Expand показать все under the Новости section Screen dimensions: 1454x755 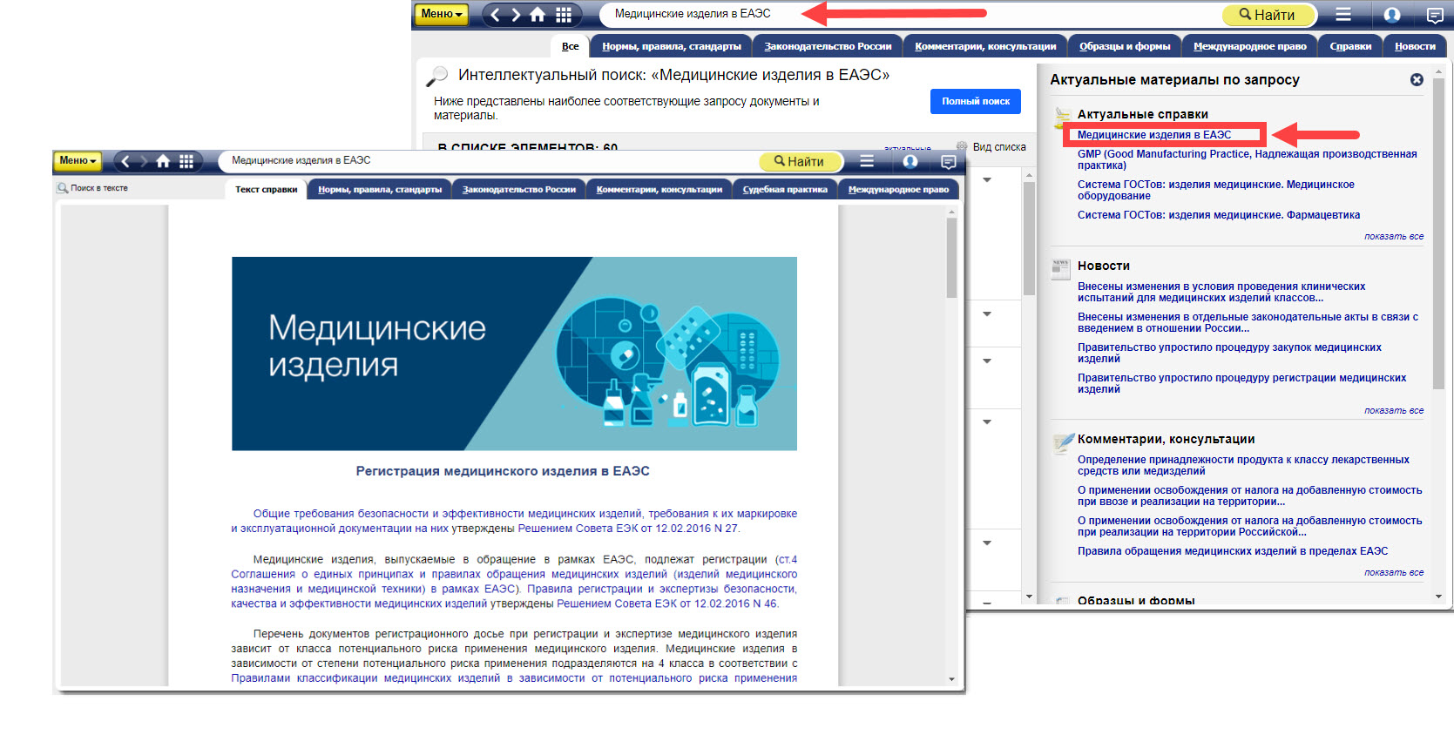click(1393, 410)
